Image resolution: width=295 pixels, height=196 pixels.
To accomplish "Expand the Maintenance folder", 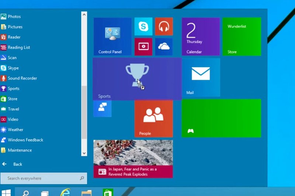I will (x=16, y=150).
